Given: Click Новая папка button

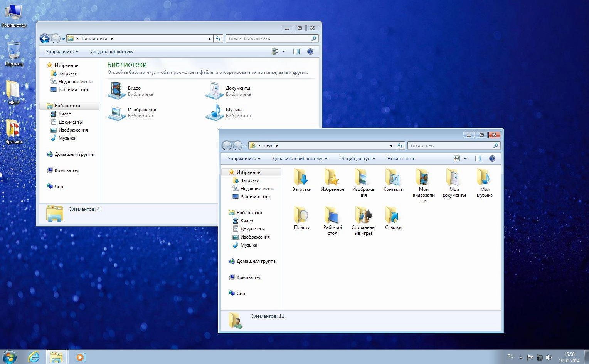Looking at the screenshot, I should 401,159.
